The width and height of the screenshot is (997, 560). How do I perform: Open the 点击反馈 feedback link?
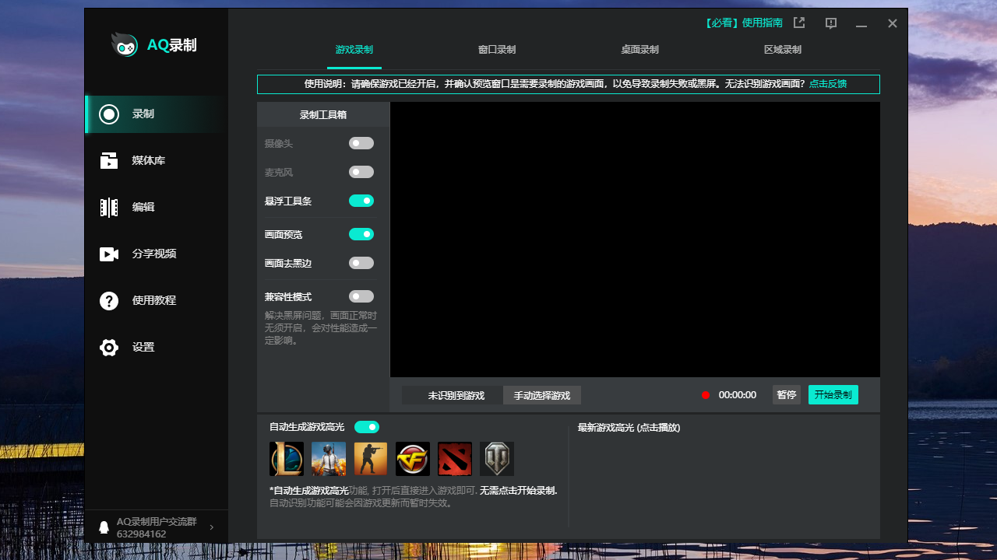(826, 83)
